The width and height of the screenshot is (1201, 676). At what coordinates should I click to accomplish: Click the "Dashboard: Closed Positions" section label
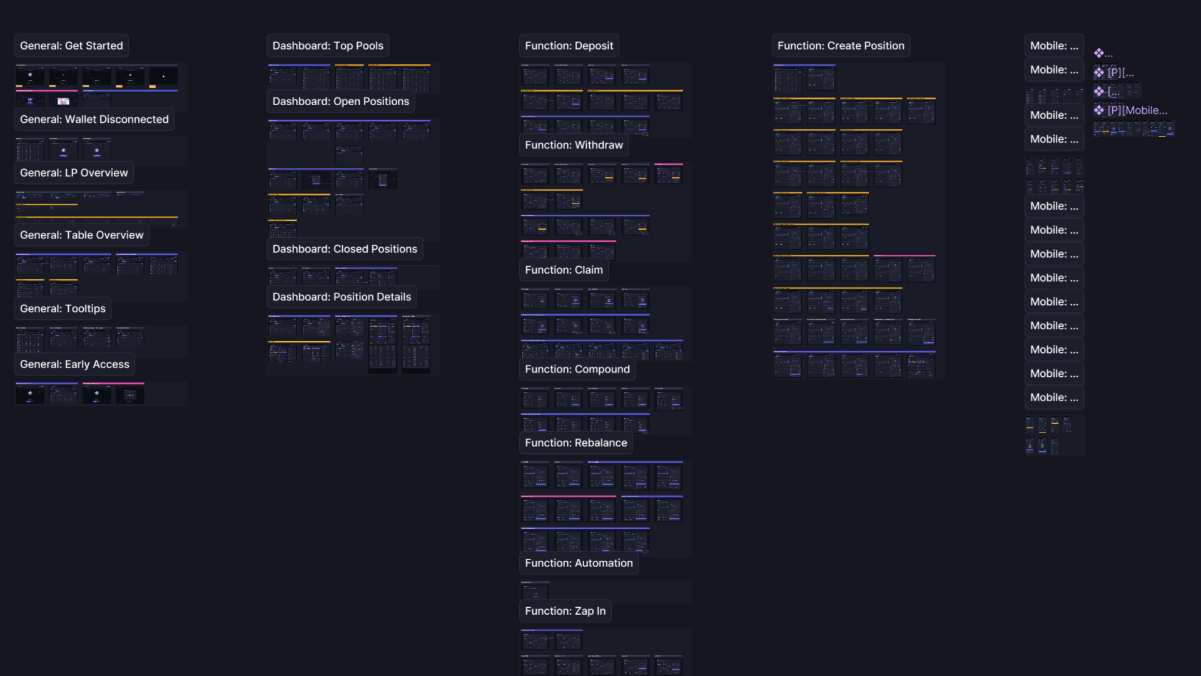tap(345, 248)
